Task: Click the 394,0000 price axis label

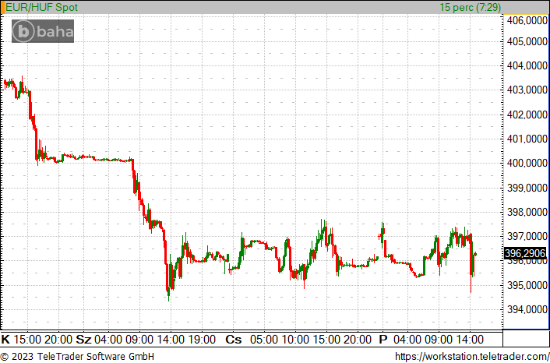Action: pos(527,309)
